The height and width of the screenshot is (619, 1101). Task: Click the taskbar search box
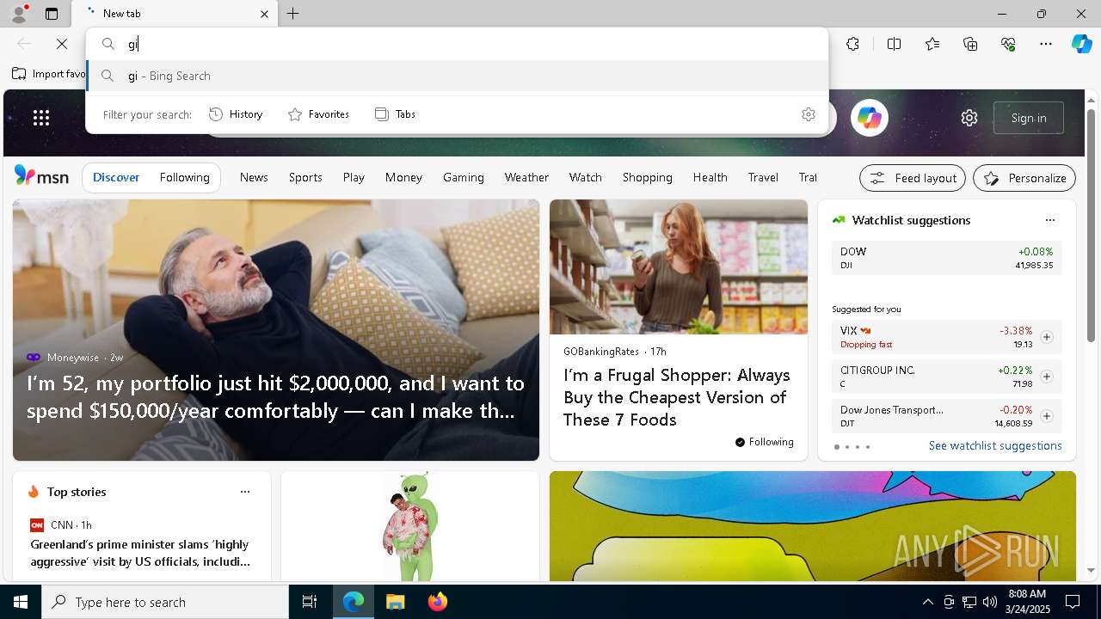coord(165,602)
